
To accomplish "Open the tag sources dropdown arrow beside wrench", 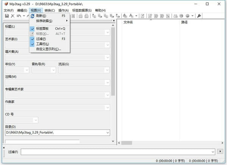I will pyautogui.click(x=193, y=16).
